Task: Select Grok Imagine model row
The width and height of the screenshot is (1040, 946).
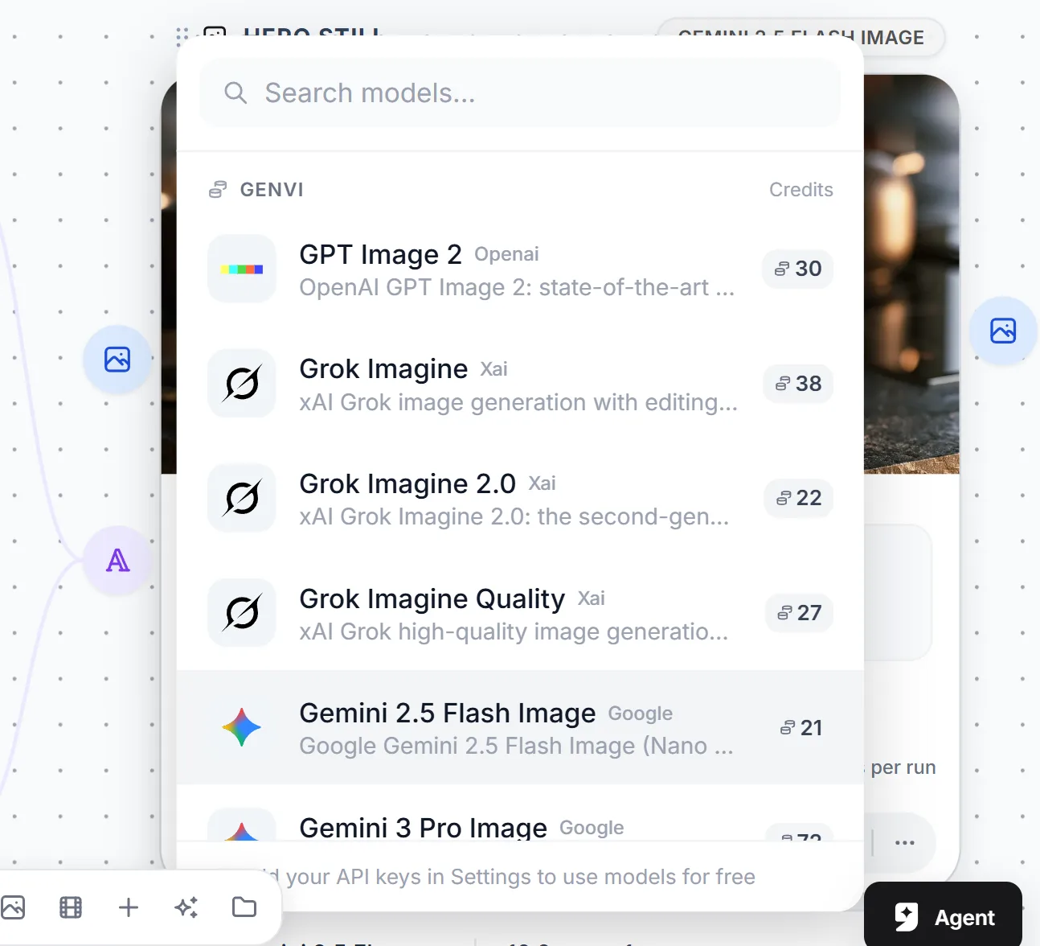Action: point(520,384)
